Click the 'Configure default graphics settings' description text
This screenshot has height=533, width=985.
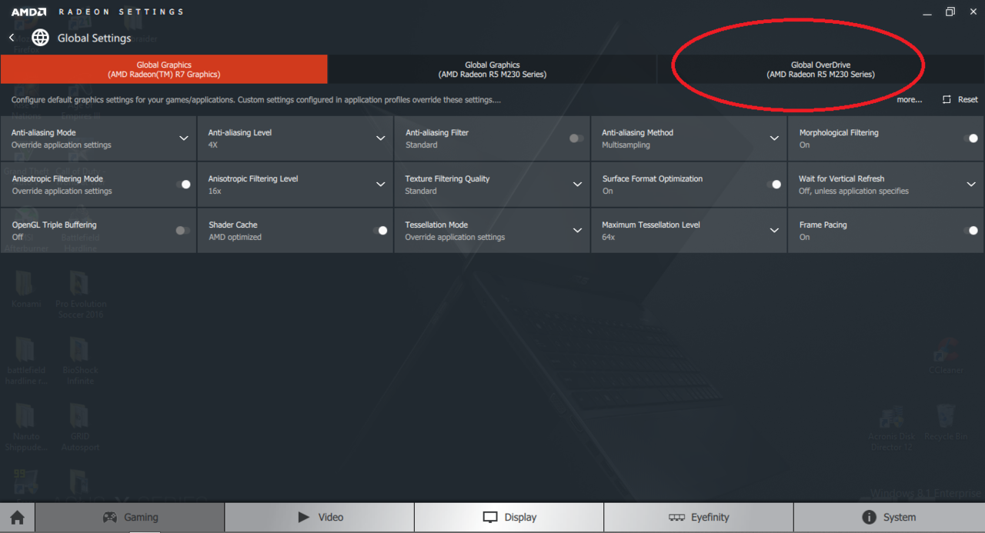(256, 100)
